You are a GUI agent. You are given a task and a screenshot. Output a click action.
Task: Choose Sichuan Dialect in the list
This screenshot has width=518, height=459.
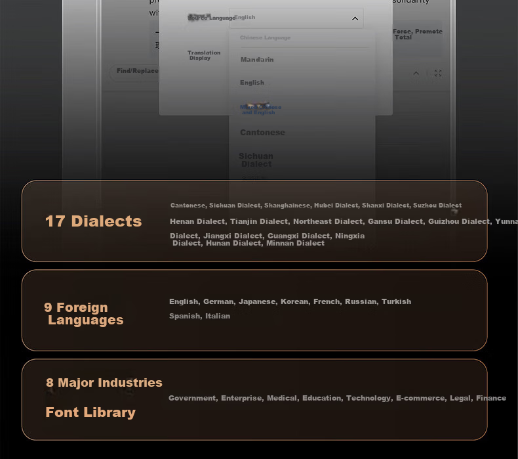(x=256, y=160)
